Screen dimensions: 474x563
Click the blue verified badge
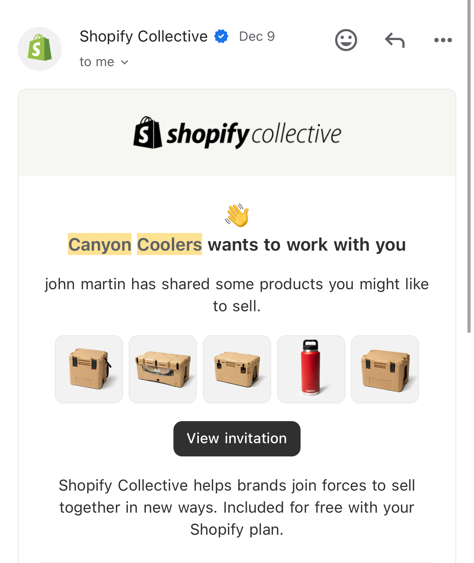click(221, 36)
